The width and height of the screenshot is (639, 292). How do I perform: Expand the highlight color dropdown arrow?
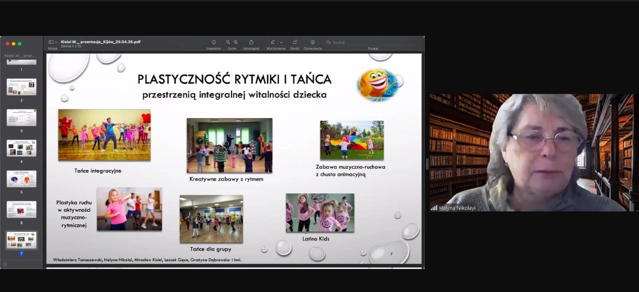282,42
